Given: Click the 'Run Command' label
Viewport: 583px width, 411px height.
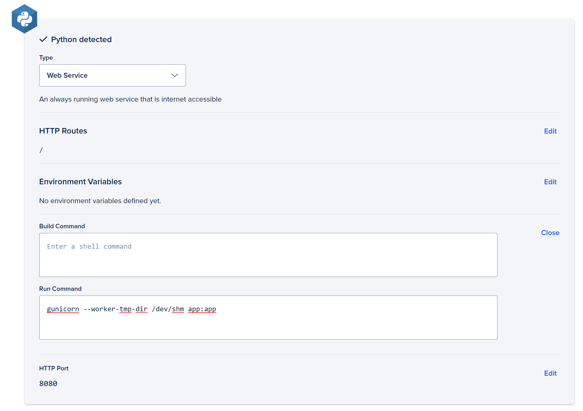Looking at the screenshot, I should click(x=60, y=288).
